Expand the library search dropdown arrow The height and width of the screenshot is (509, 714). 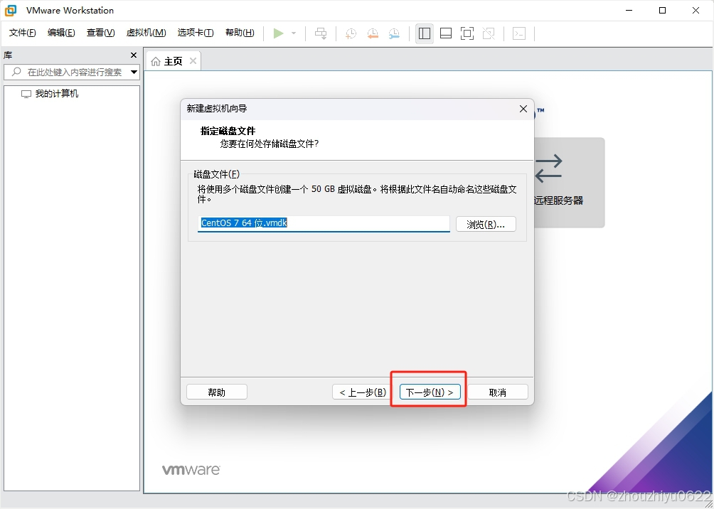[134, 72]
